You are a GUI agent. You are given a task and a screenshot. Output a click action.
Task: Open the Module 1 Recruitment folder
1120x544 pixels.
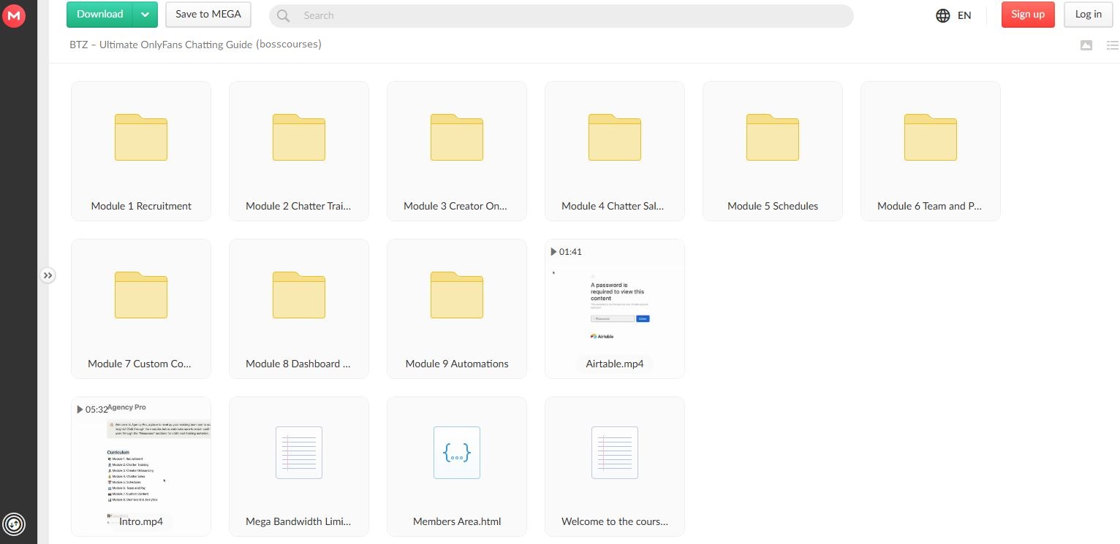click(141, 150)
